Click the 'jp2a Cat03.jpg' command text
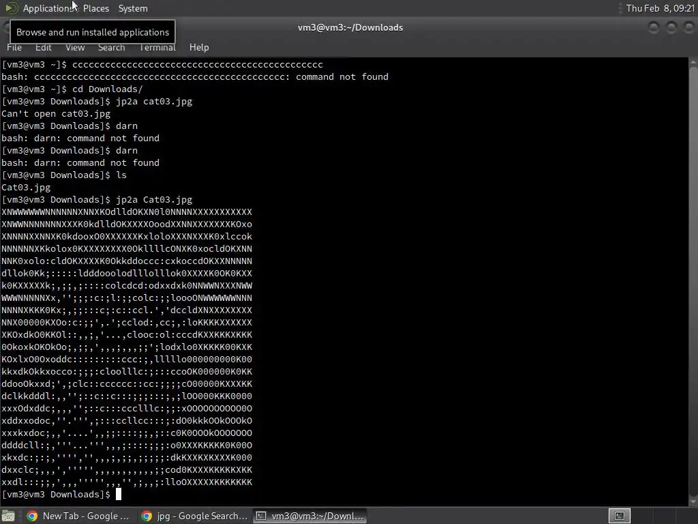Image resolution: width=698 pixels, height=524 pixels. (154, 200)
